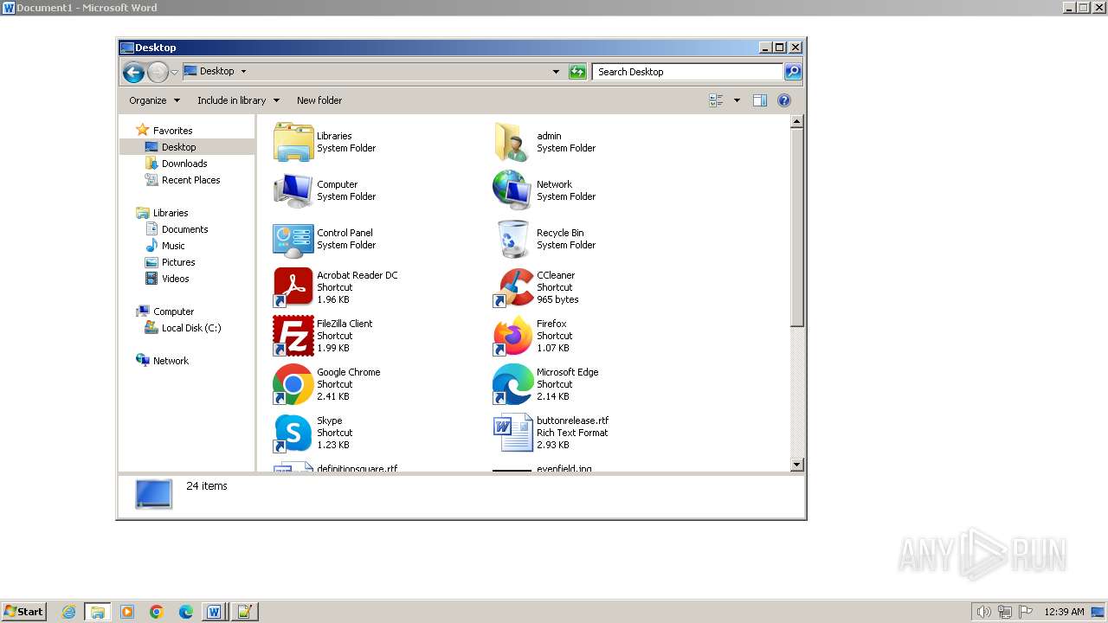This screenshot has height=623, width=1108.
Task: Click the volume speaker tray icon
Action: [x=983, y=612]
